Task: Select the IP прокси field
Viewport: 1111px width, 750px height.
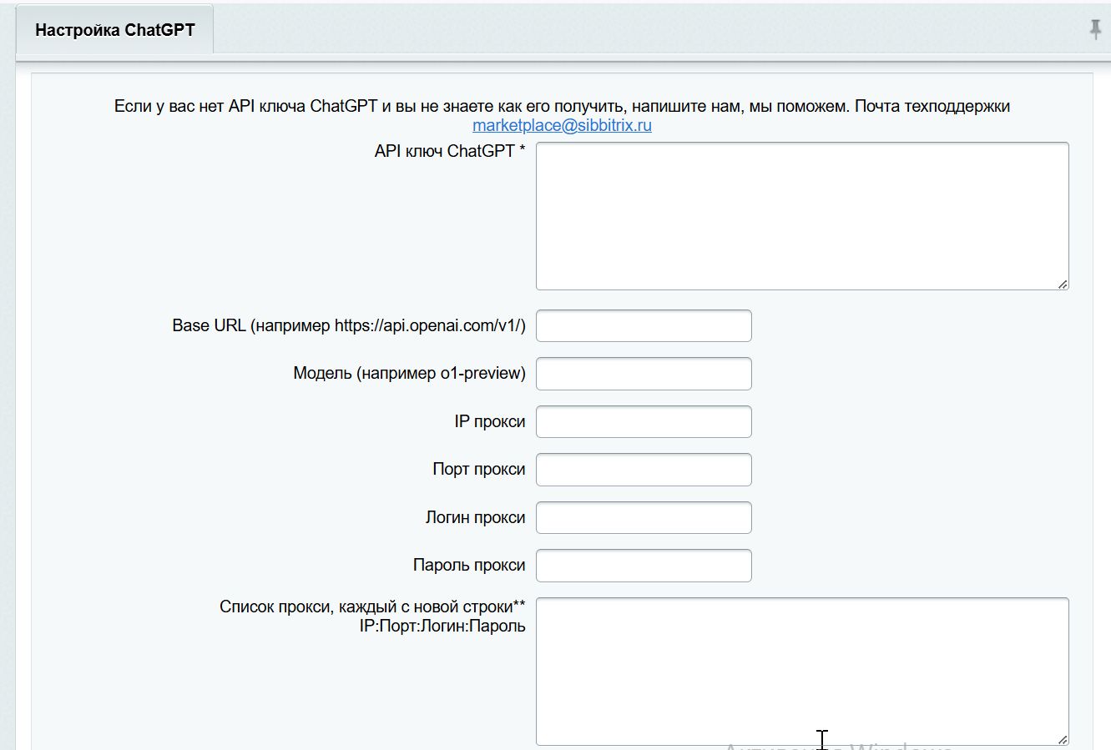Action: (643, 421)
